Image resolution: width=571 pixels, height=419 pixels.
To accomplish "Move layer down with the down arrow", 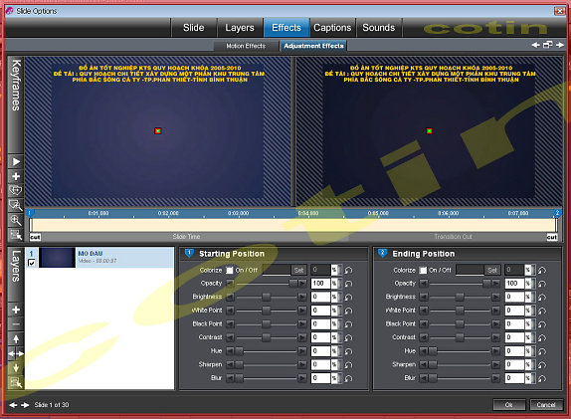I will coord(16,368).
